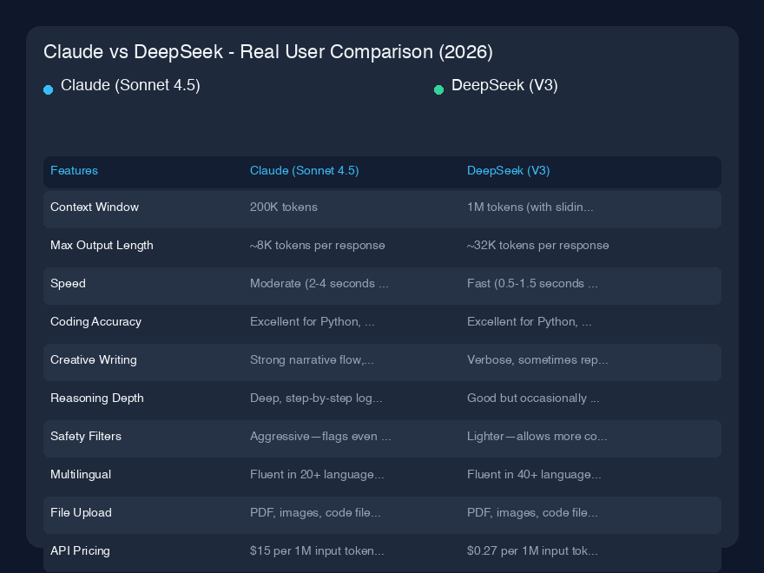Screen dimensions: 764x573
Task: Click Claude's PDF, images, code file cell
Action: point(315,512)
